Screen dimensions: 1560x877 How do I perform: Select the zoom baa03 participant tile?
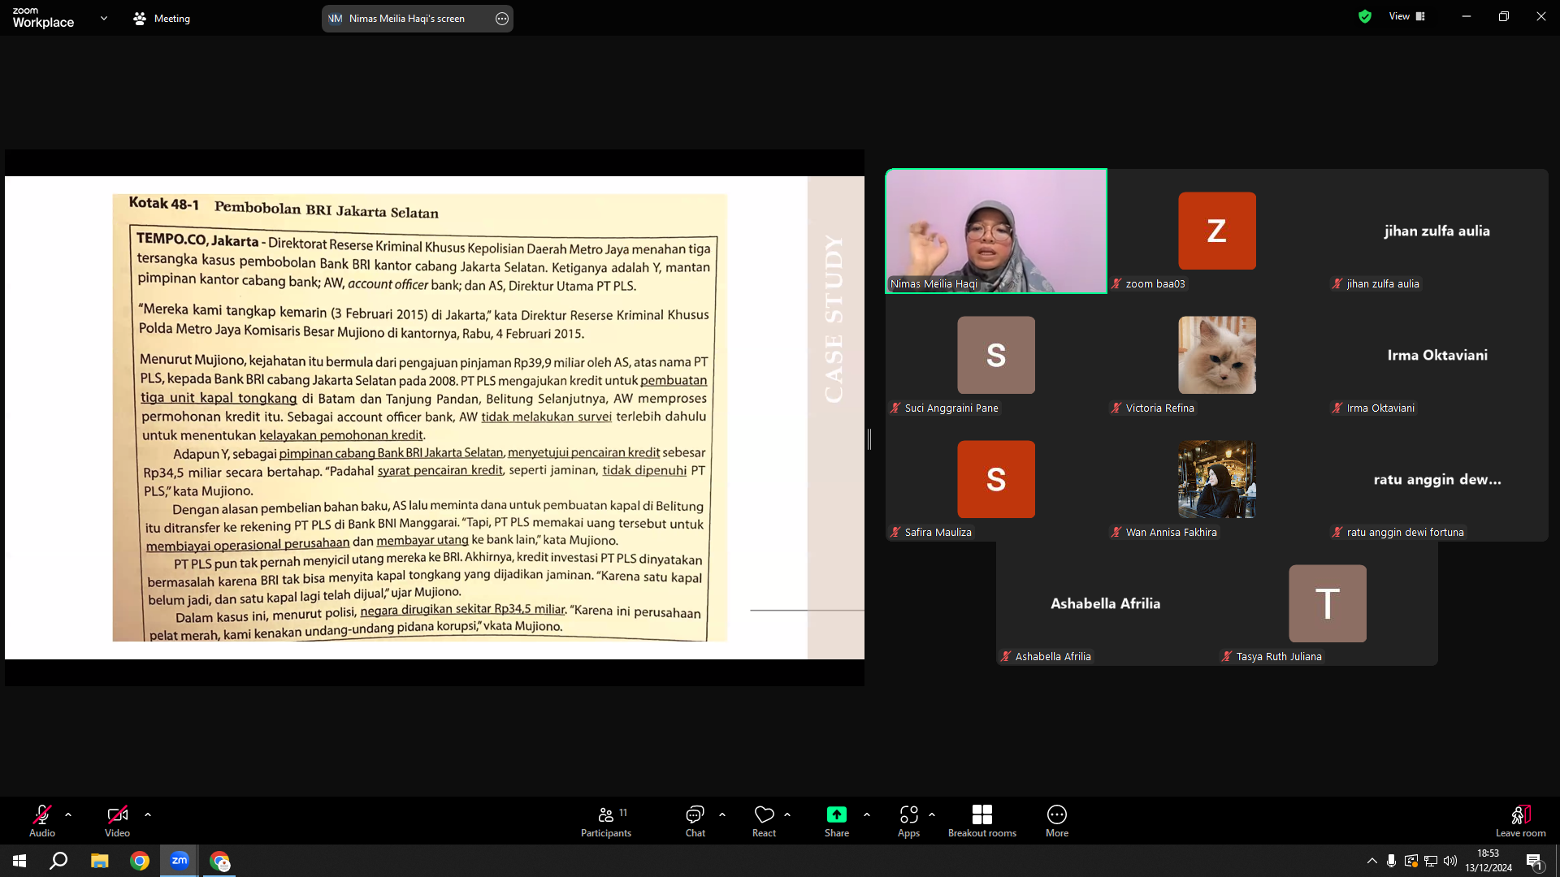(1217, 231)
